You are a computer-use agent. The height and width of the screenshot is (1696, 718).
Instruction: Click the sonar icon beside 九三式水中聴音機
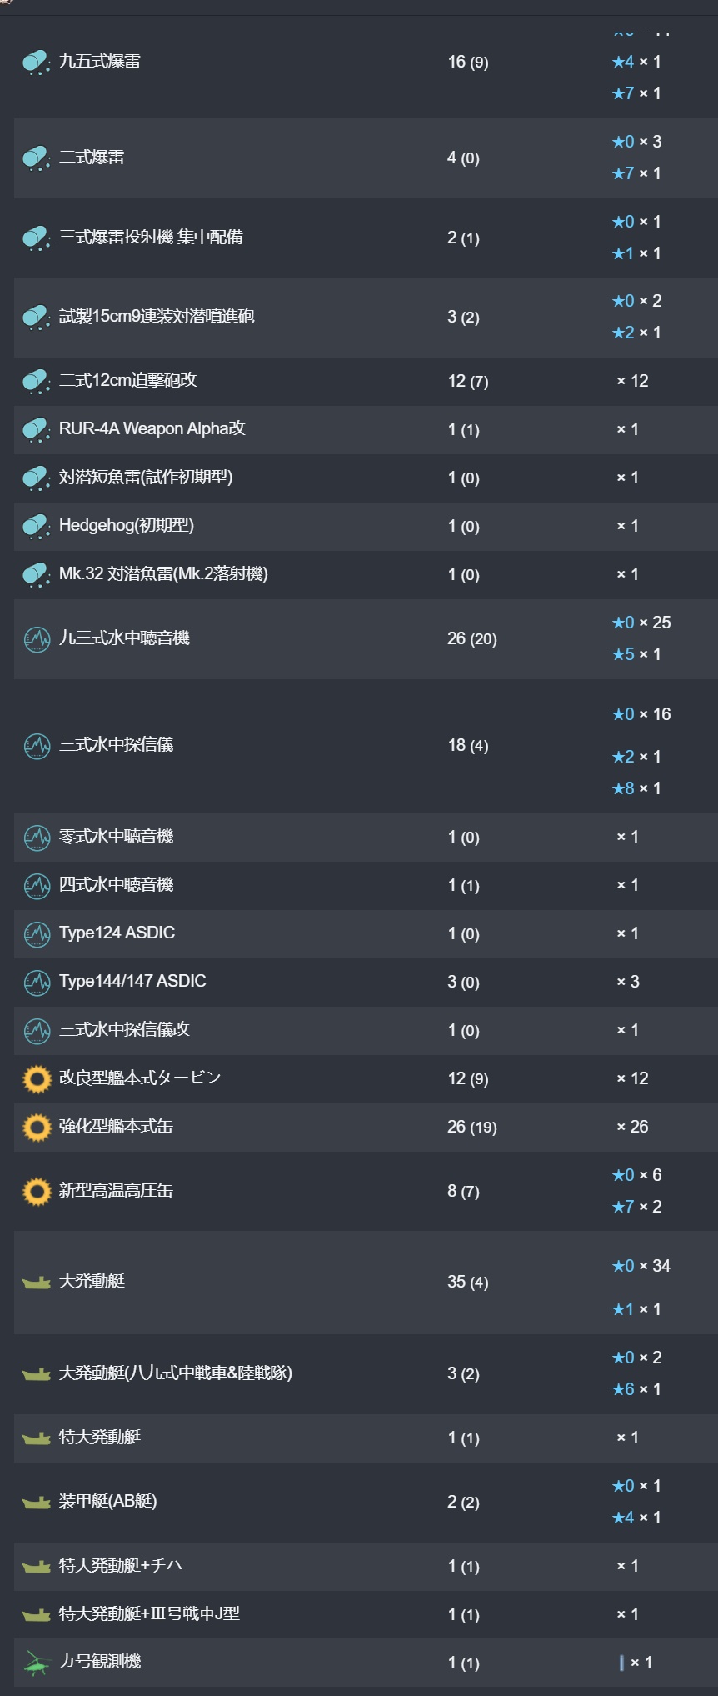click(x=37, y=639)
